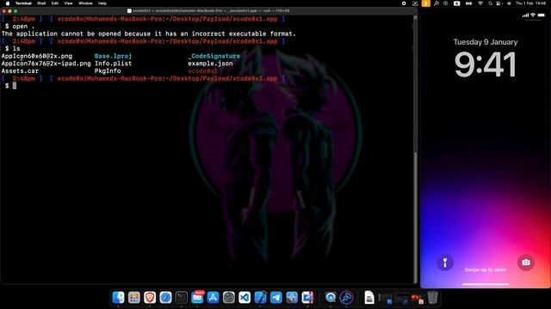Launch Brave browser from the Dock

tap(150, 298)
